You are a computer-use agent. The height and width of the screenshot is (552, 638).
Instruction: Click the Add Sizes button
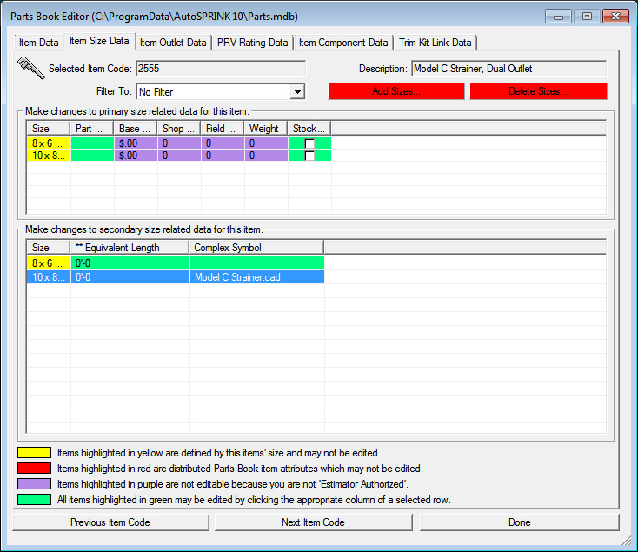coord(396,91)
